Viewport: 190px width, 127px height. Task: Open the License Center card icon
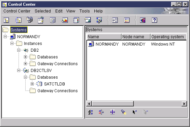(x=88, y=20)
